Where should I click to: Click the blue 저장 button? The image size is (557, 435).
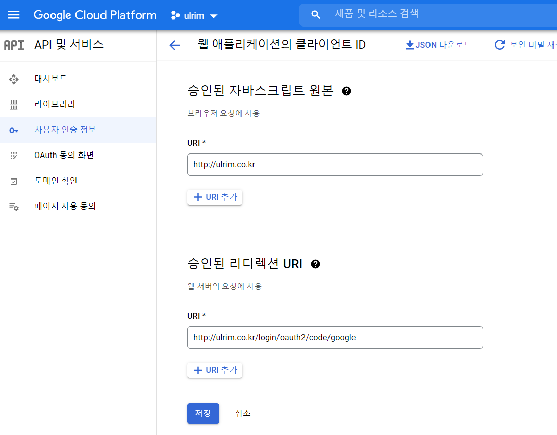click(203, 414)
